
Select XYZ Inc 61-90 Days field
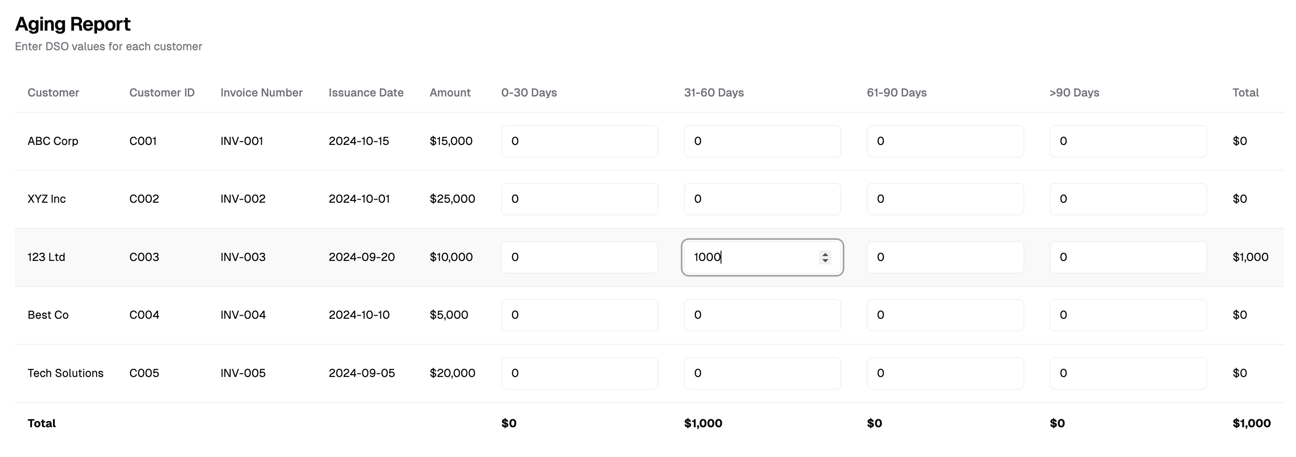pos(945,199)
